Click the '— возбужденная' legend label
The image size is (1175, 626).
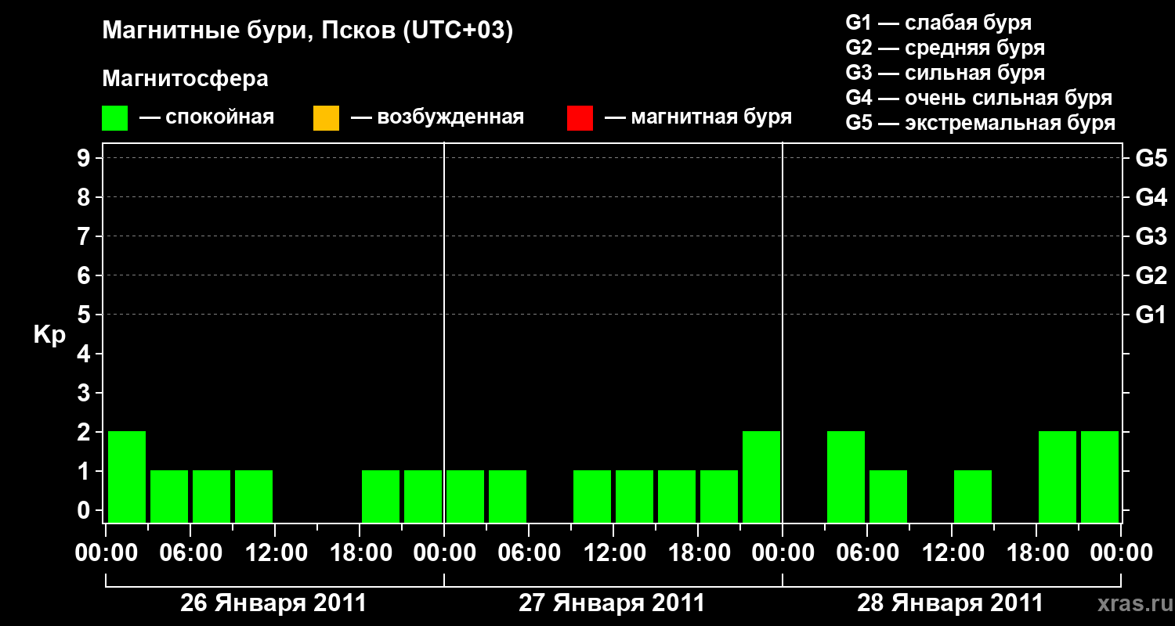click(x=438, y=117)
